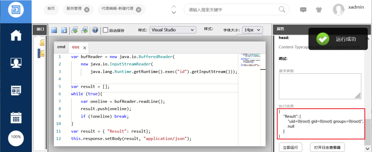The height and width of the screenshot is (152, 372).
Task: Click the 运行成功 notification toast
Action: coord(338,39)
